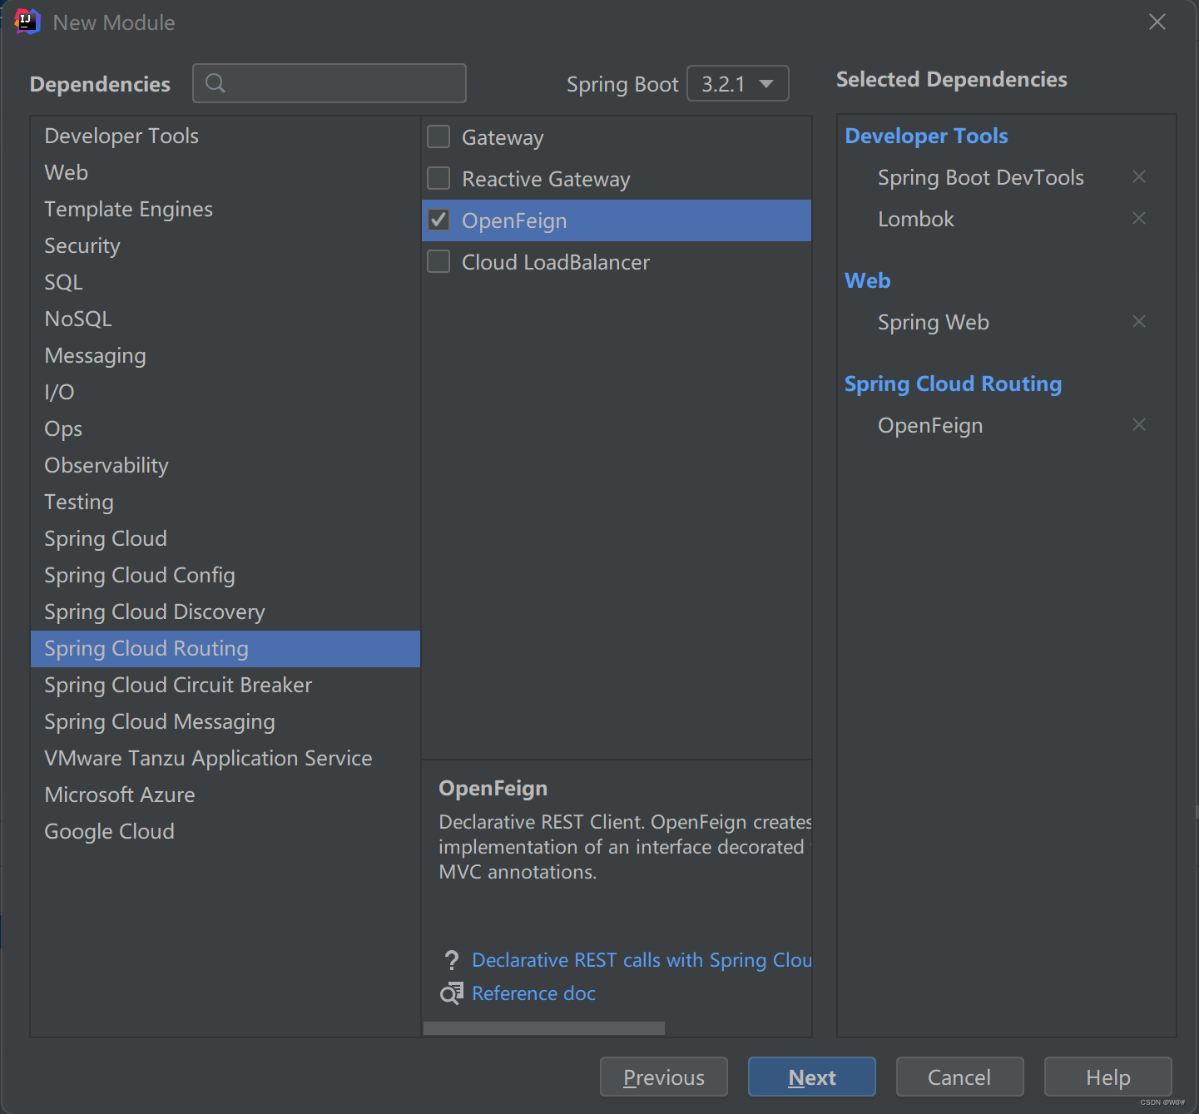Click Spring Cloud Routing heading in selected panel
The image size is (1199, 1114).
(953, 384)
